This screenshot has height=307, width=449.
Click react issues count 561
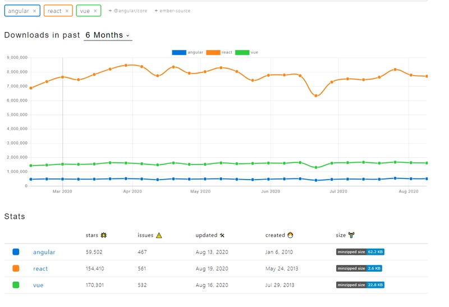(x=142, y=269)
